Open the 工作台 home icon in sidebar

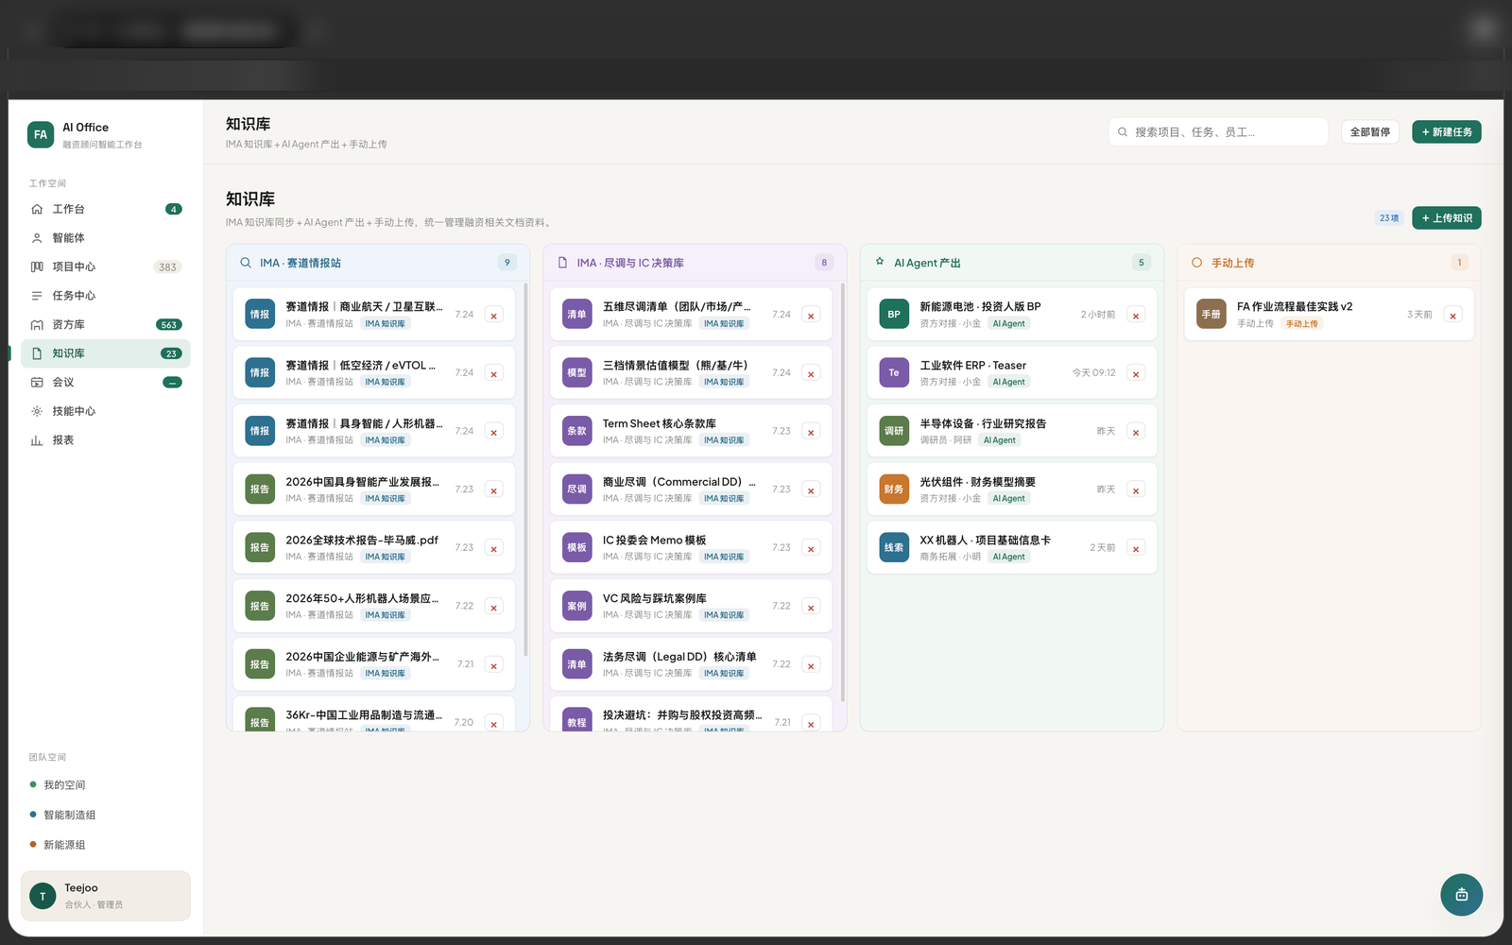coord(37,209)
